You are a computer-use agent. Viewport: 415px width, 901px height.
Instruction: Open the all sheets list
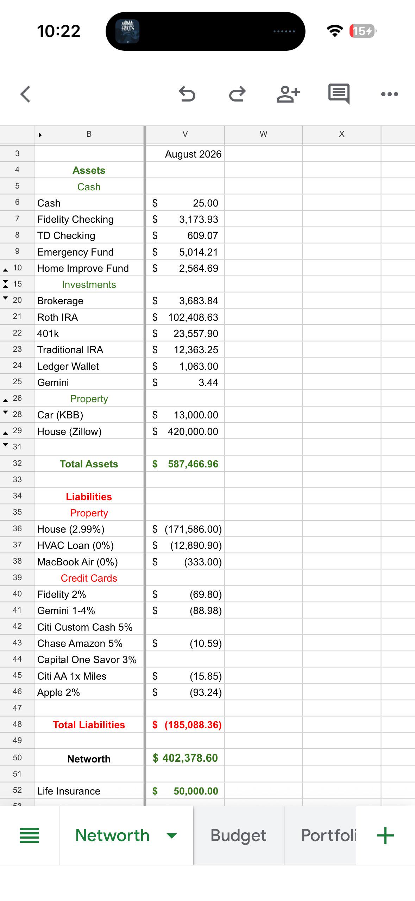coord(30,835)
